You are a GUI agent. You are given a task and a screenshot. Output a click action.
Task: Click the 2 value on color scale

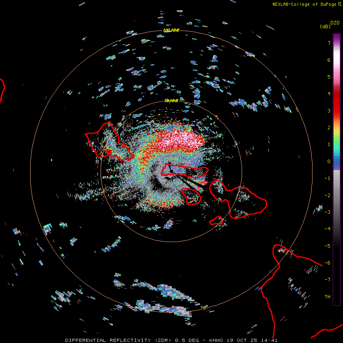[x=329, y=128]
